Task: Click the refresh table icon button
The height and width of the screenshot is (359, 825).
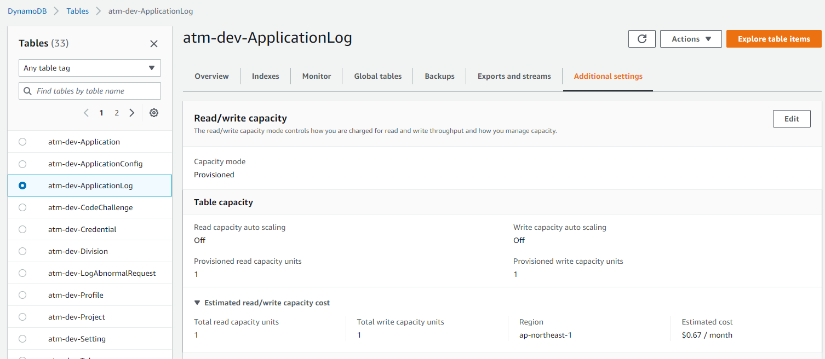Action: [x=642, y=39]
